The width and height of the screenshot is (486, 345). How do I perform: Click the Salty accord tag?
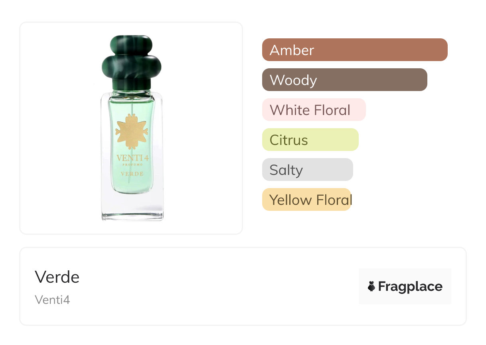tap(307, 170)
